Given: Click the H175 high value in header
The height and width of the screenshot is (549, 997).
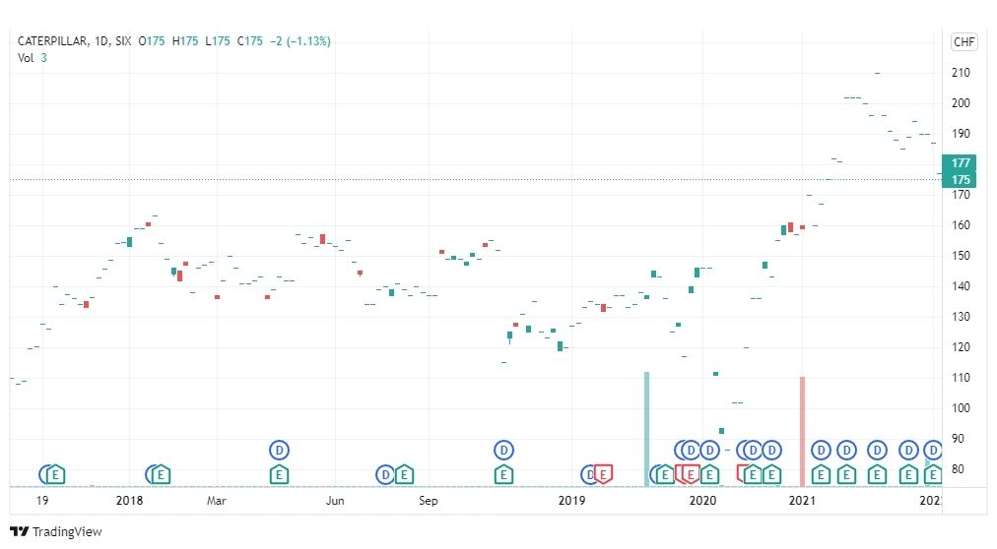Looking at the screenshot, I should pos(185,41).
